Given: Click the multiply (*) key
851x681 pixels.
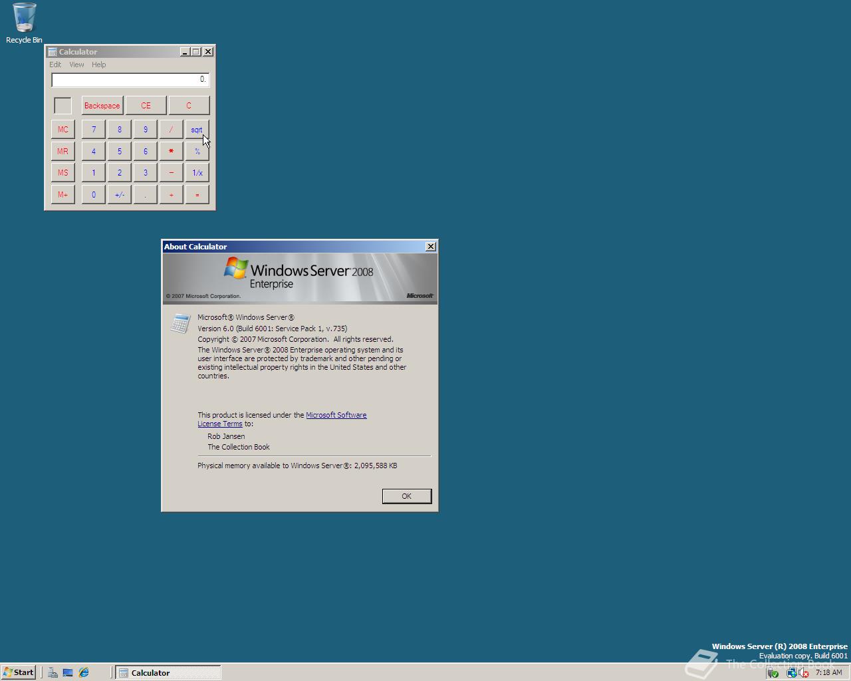Looking at the screenshot, I should pos(172,151).
